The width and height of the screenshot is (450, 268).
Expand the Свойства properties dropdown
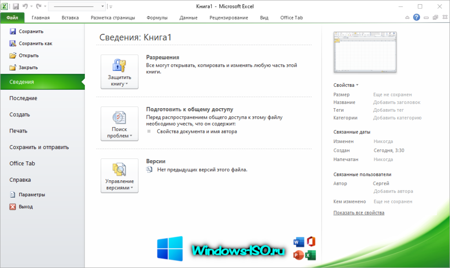346,85
